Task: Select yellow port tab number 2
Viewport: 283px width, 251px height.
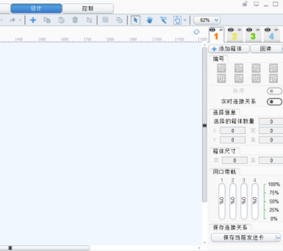Action: tap(234, 36)
